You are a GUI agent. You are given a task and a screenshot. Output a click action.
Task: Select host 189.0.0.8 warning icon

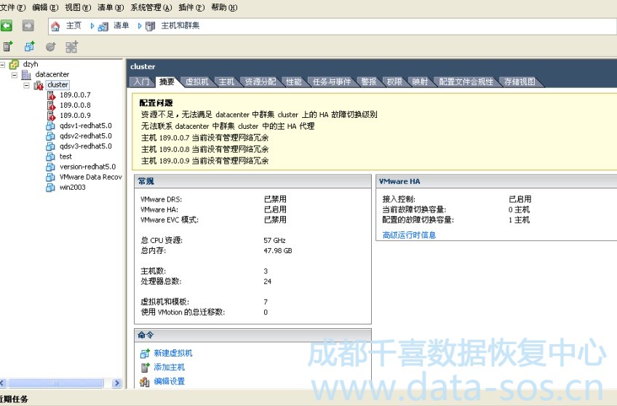pyautogui.click(x=51, y=106)
